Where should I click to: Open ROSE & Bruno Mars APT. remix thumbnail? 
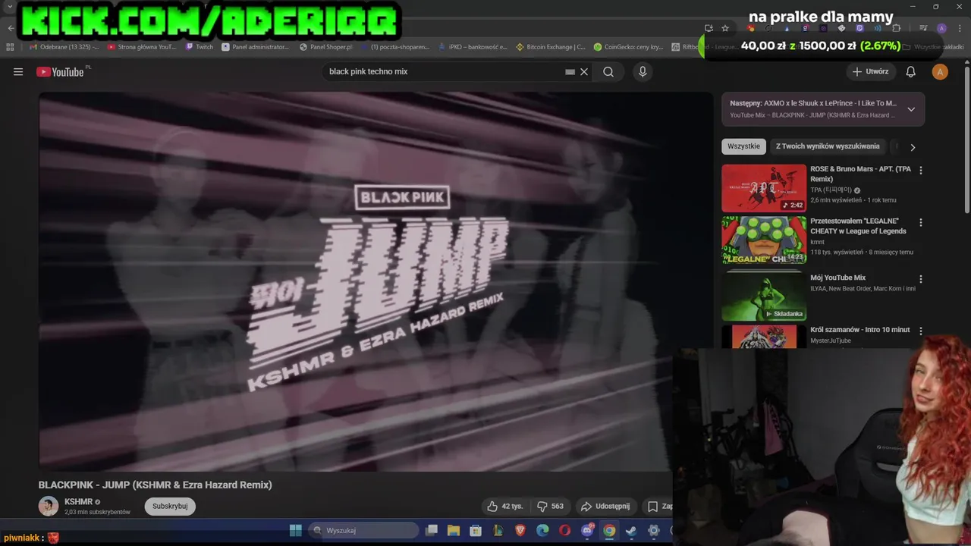tap(764, 188)
